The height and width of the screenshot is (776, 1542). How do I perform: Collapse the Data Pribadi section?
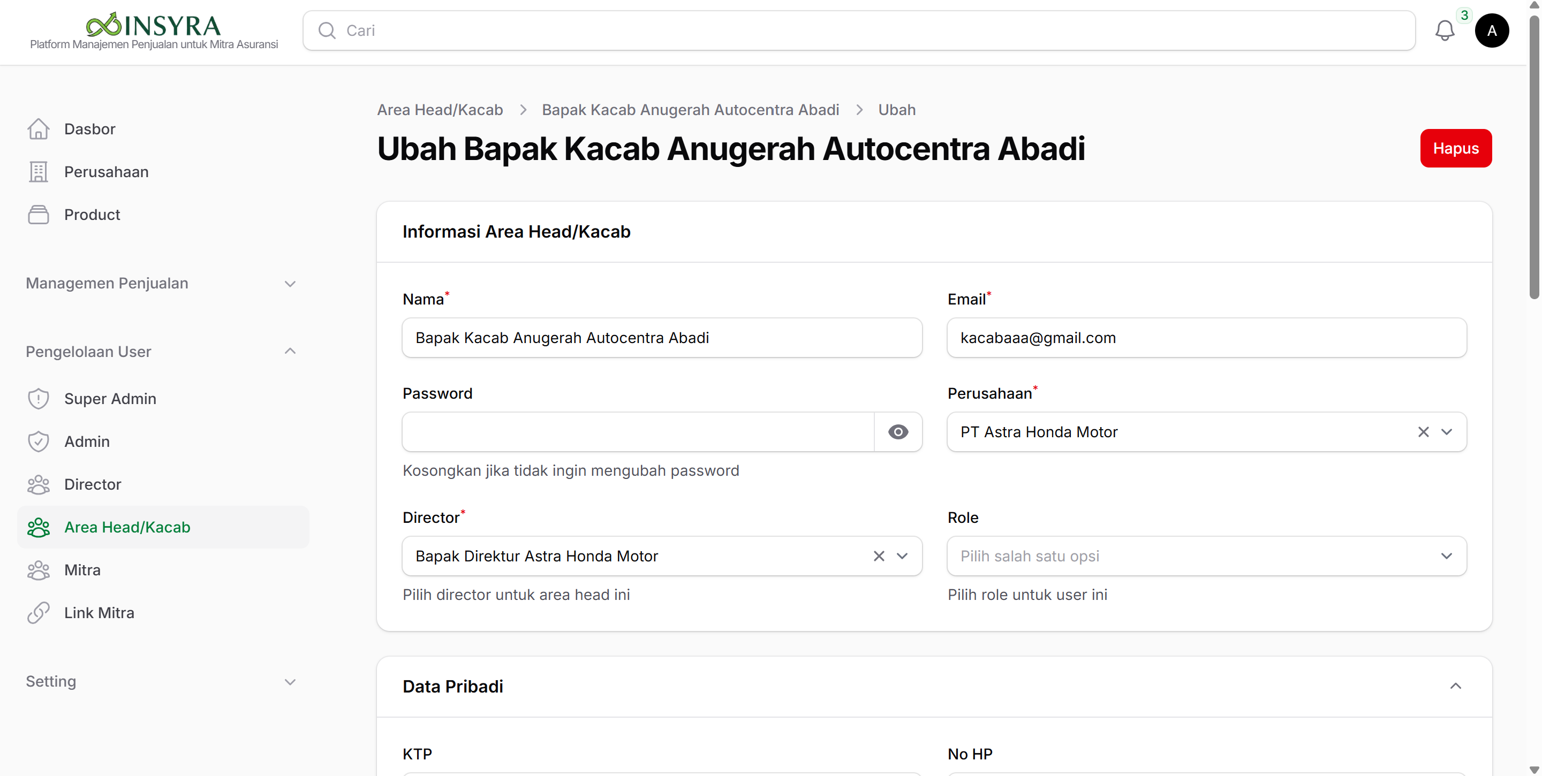(1455, 686)
